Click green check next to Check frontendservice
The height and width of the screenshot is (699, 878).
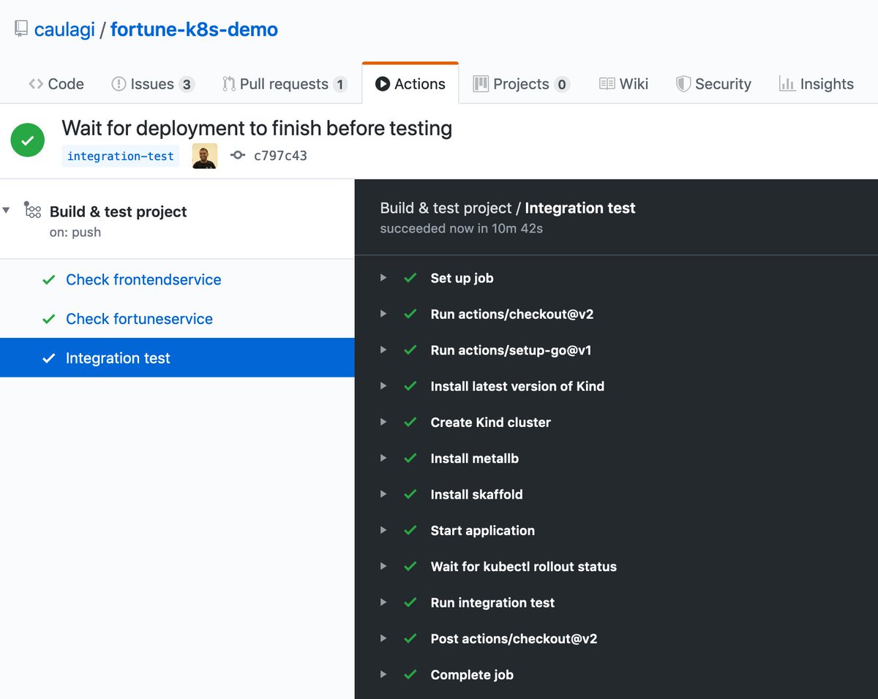(x=49, y=280)
